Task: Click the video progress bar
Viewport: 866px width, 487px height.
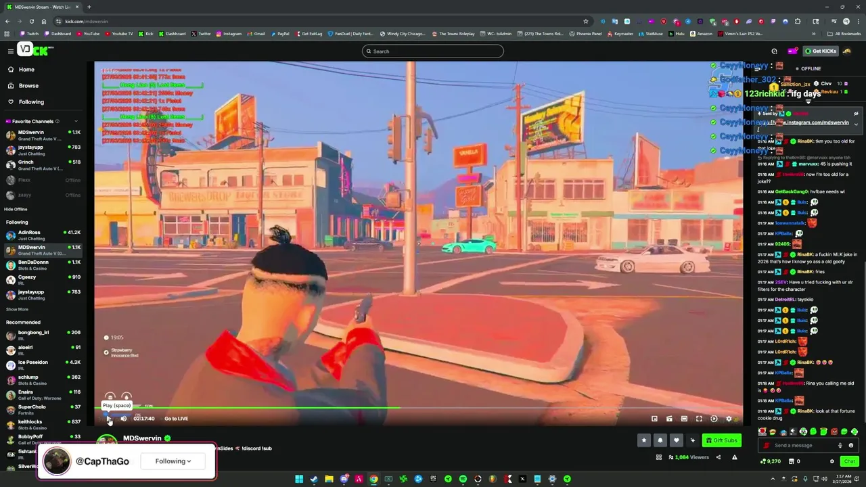Action: click(x=418, y=408)
